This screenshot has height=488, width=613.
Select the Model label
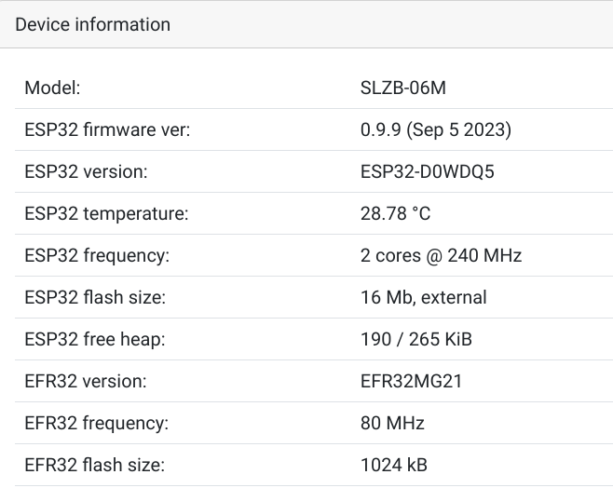coord(52,88)
